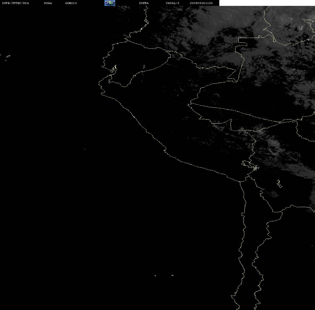The width and height of the screenshot is (315, 310).
Task: Select the CANAL-5 channel label
Action: tap(173, 3)
